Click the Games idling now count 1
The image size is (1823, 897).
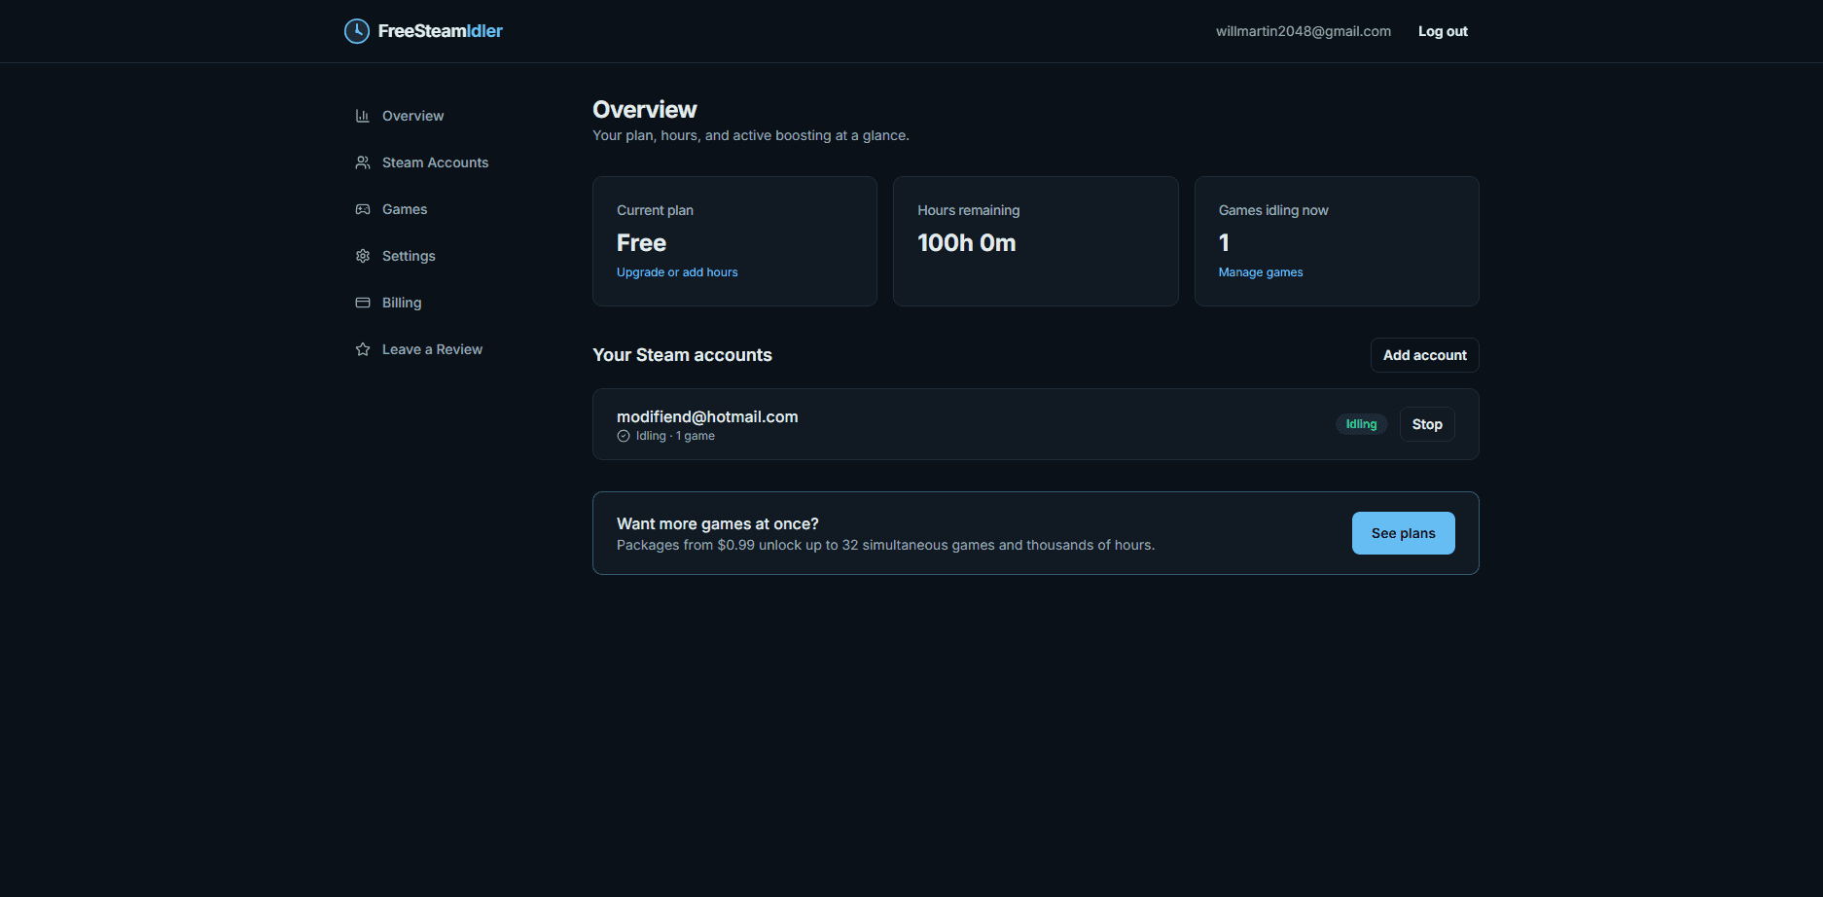(x=1224, y=243)
